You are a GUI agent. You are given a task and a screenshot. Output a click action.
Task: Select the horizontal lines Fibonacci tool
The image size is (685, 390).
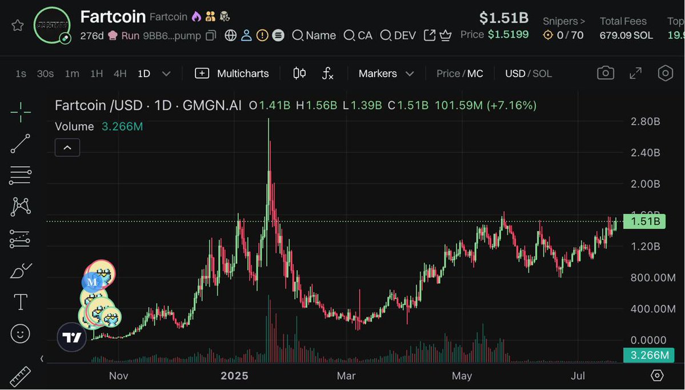[21, 175]
